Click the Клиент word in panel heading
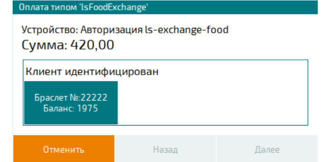The width and height of the screenshot is (334, 162). coord(44,72)
